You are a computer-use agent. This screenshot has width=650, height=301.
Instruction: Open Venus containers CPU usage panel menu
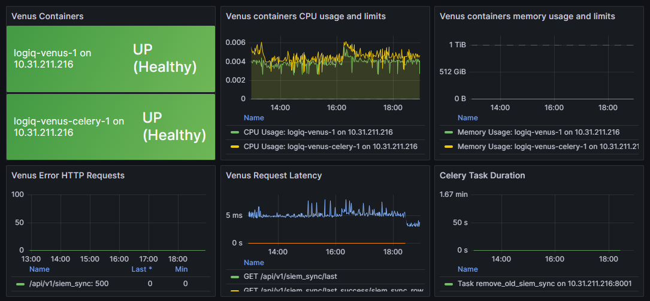306,16
